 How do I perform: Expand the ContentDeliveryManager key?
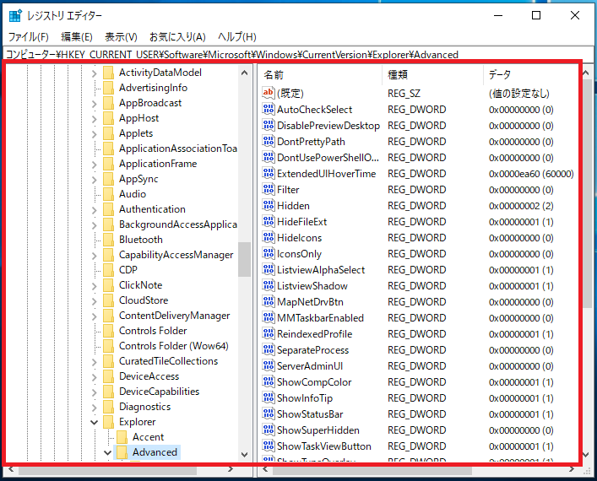click(94, 316)
